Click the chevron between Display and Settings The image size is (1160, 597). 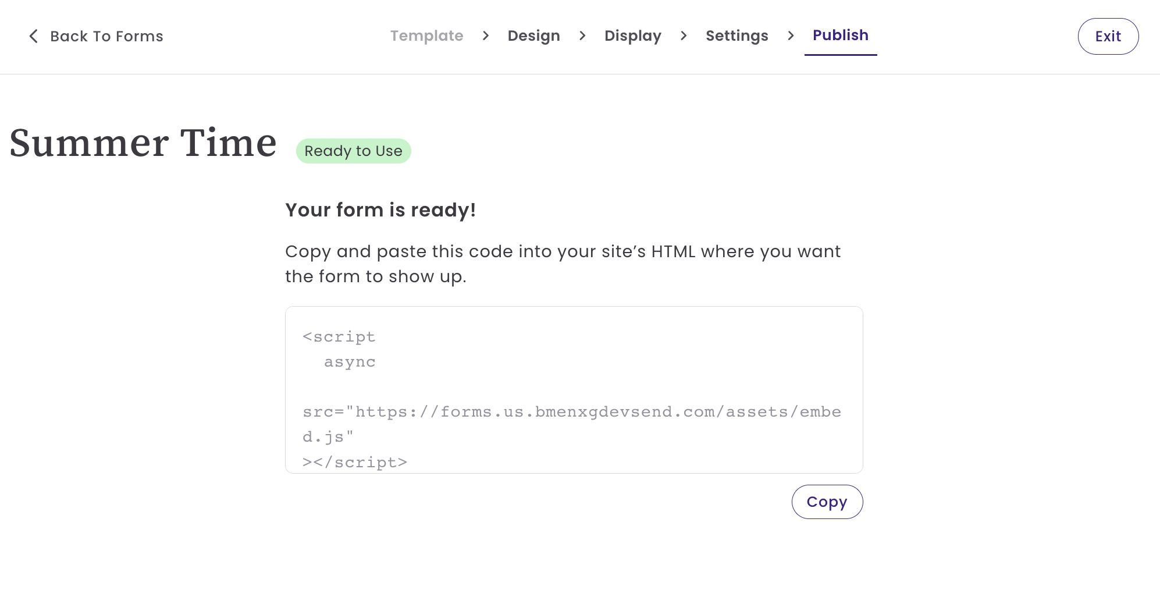click(684, 36)
